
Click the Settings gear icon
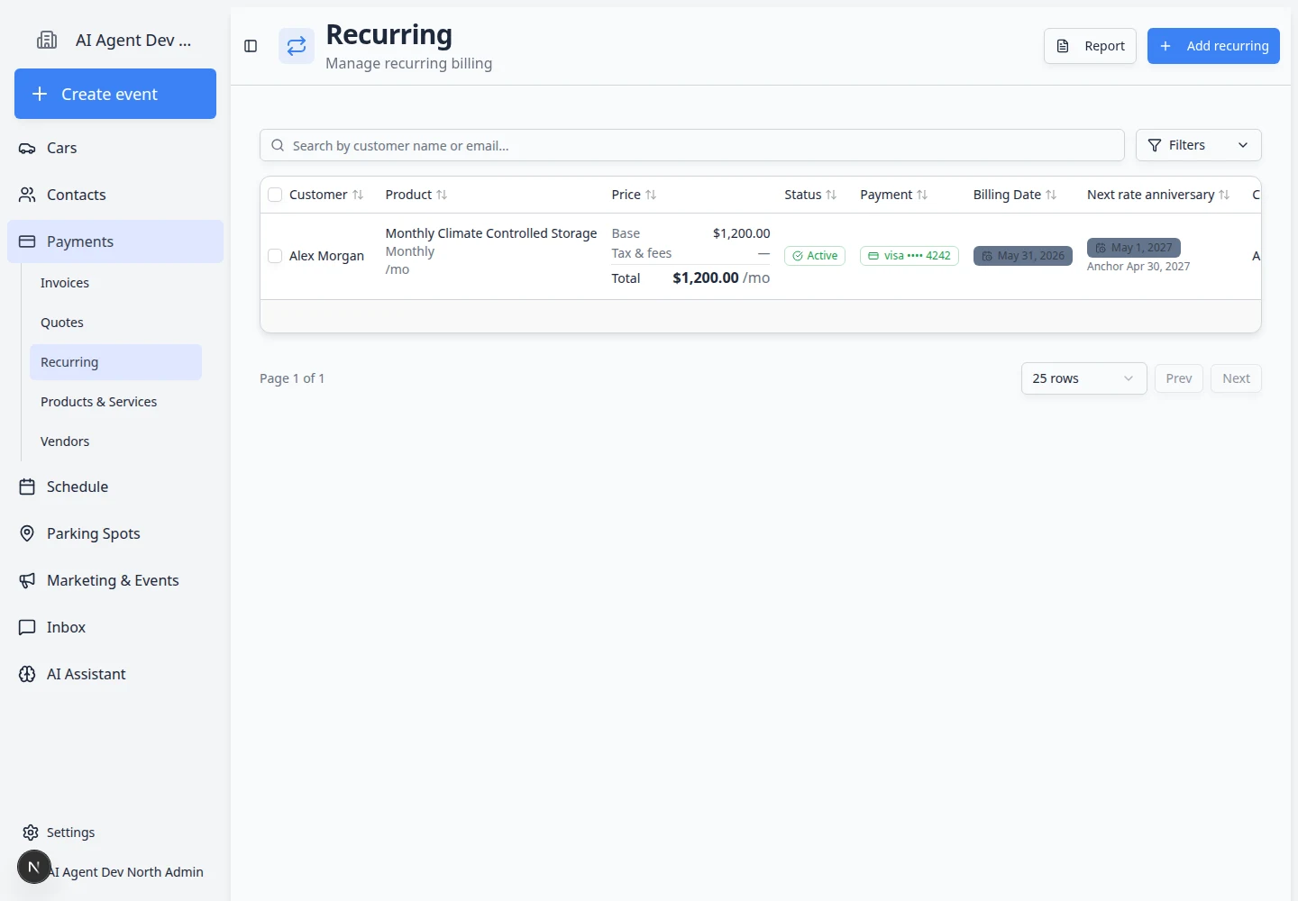pyautogui.click(x=31, y=833)
